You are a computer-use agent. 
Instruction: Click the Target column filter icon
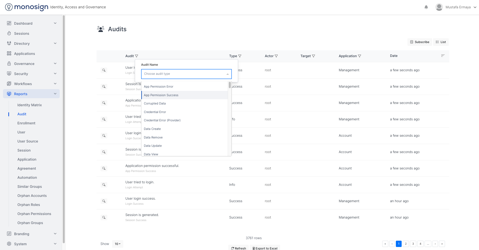(313, 56)
